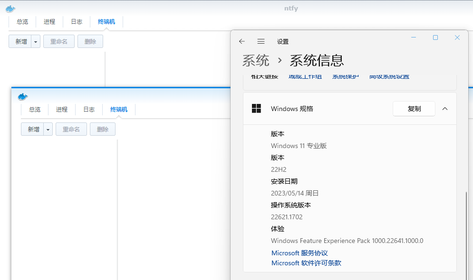Open 进程 tab in foreground container window
This screenshot has height=280, width=473.
pyautogui.click(x=62, y=110)
